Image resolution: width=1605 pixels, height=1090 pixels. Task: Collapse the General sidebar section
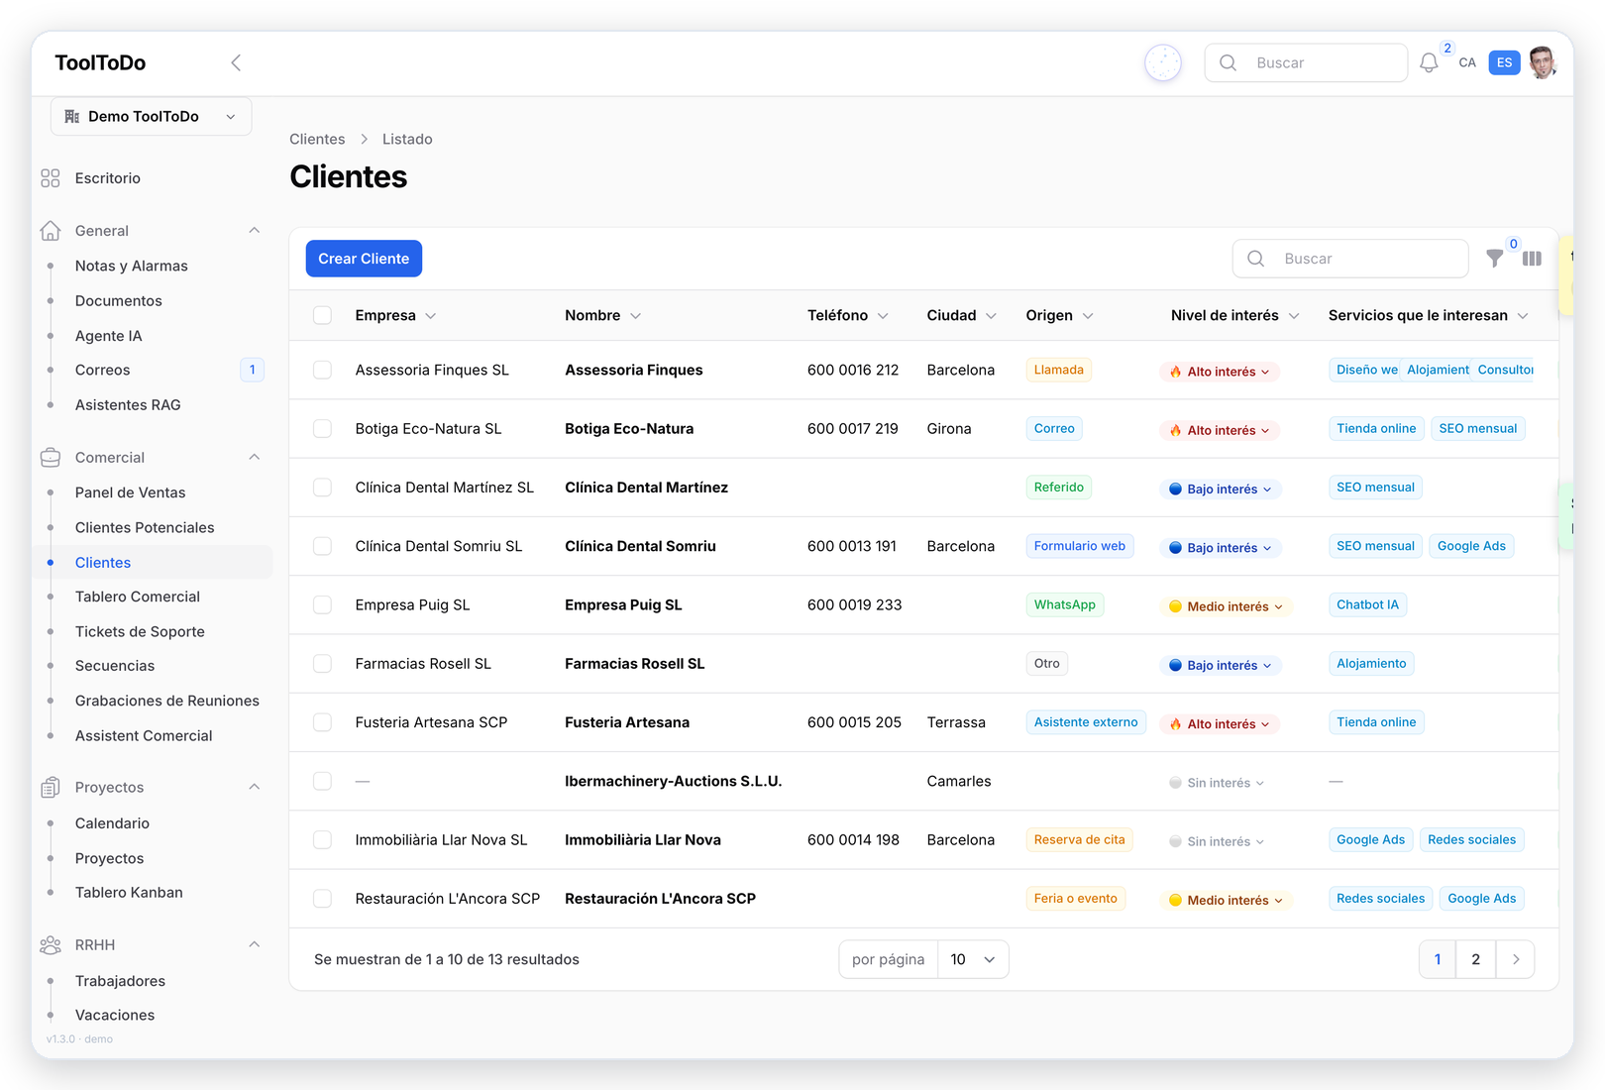point(255,231)
